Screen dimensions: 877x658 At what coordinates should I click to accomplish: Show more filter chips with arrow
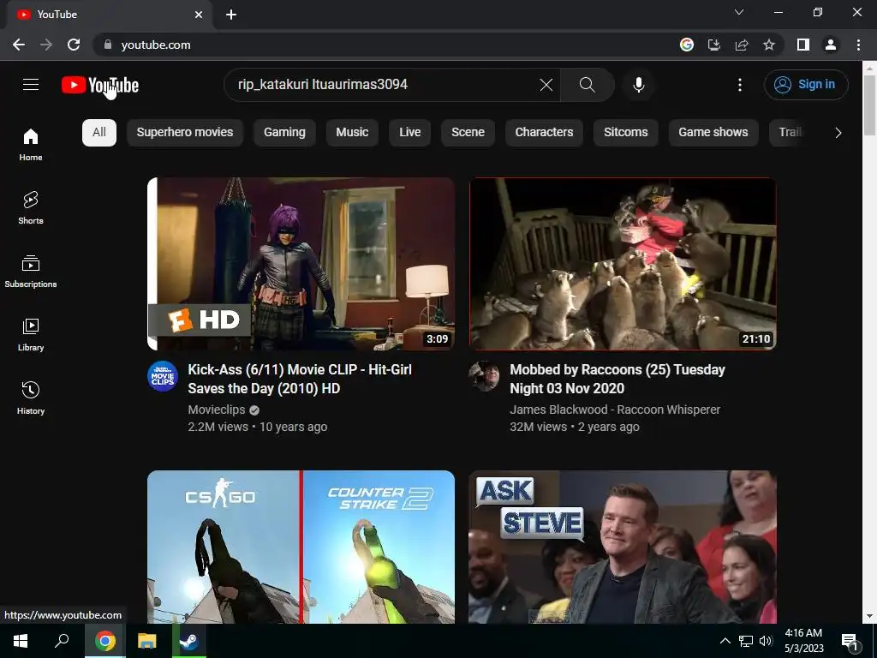838,133
